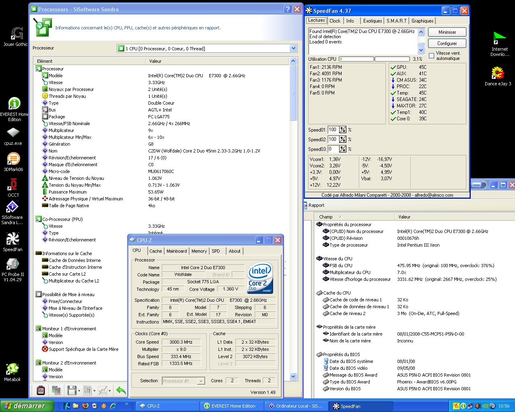Adjust the Speed02 percentage spinner
This screenshot has height=412, width=515.
(342, 139)
